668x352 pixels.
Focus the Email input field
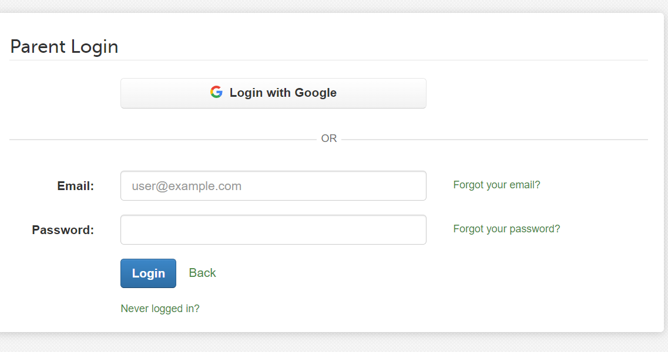pos(273,185)
